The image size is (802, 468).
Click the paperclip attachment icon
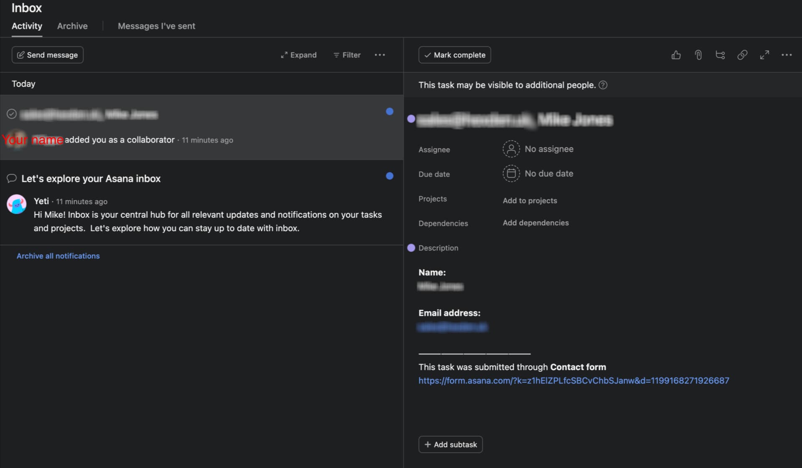(x=698, y=55)
